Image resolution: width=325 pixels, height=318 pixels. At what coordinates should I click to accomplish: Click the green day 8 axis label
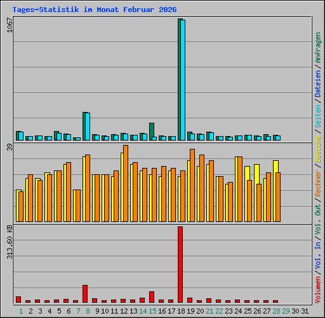88,311
